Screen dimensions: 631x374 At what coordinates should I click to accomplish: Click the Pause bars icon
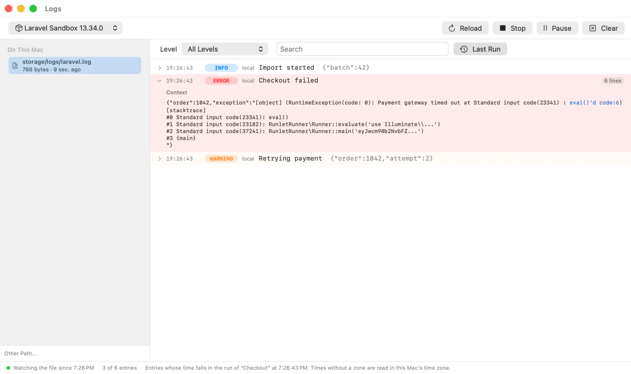point(545,28)
